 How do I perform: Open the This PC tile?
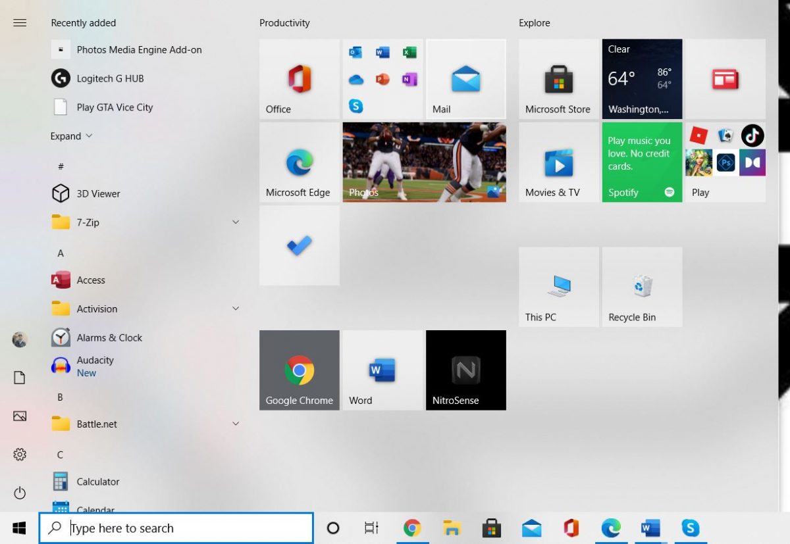558,287
